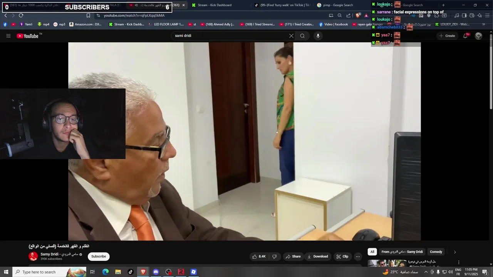Image resolution: width=493 pixels, height=277 pixels.
Task: Open File Explorer from taskbar
Action: click(x=118, y=272)
